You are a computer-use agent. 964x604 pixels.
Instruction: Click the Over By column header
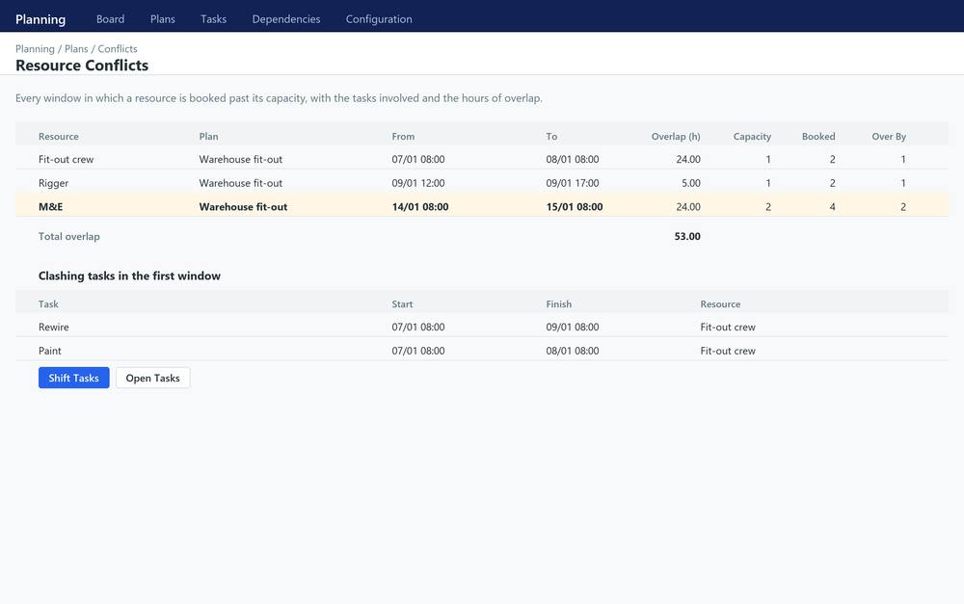pyautogui.click(x=889, y=137)
